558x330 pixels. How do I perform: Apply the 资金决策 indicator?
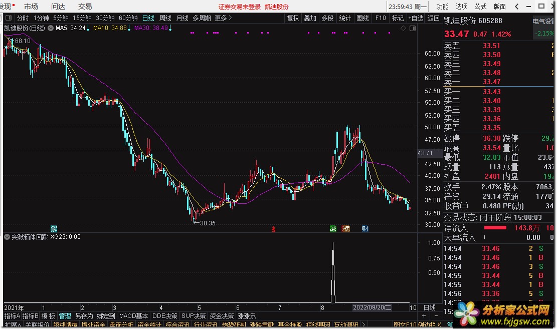coord(222,316)
